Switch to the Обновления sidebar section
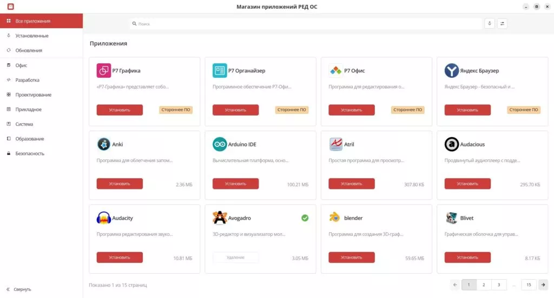This screenshot has width=554, height=298. (x=29, y=50)
